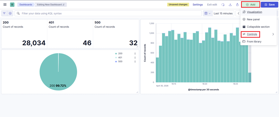Click the 16:20 x-axis tick label
The width and height of the screenshot is (279, 117).
pos(205,84)
